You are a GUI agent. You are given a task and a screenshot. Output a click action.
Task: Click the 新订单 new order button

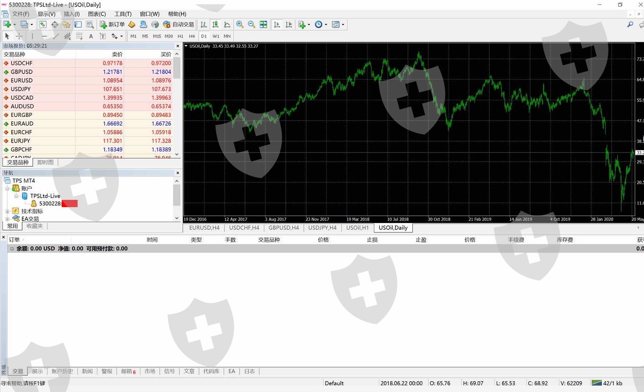click(x=112, y=24)
